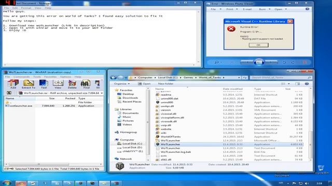Image resolution: width=332 pixels, height=186 pixels.
Task: Click E-mail in Photo Viewer toolbar
Action: point(247,9)
